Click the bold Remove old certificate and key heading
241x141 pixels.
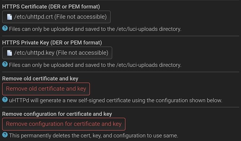point(40,78)
